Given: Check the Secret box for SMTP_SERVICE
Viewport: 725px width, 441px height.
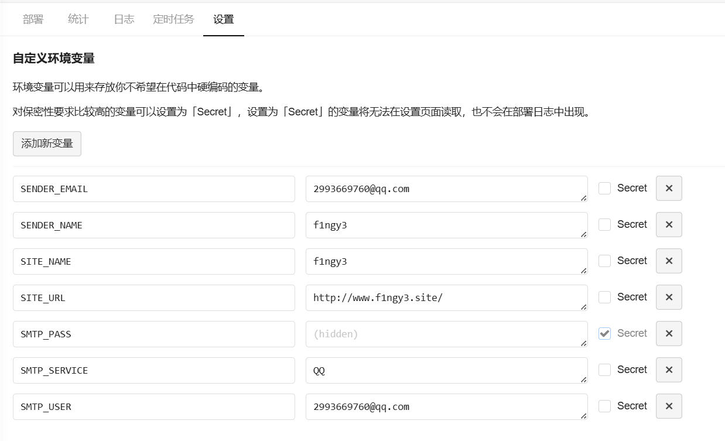Looking at the screenshot, I should (x=604, y=370).
